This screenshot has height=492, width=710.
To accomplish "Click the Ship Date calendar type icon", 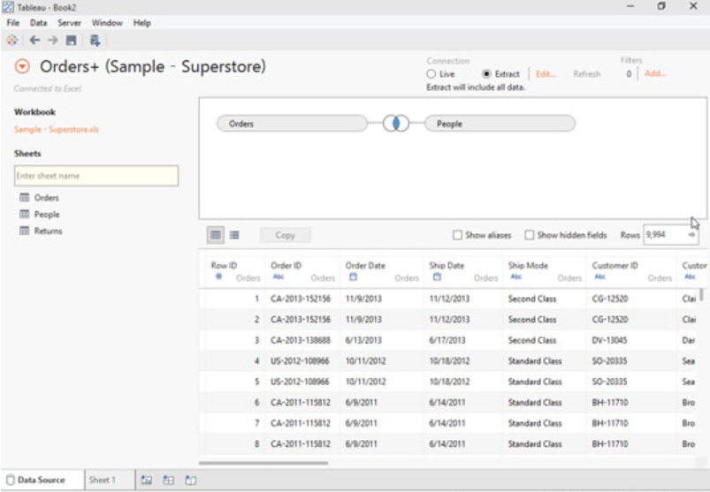I will (437, 276).
